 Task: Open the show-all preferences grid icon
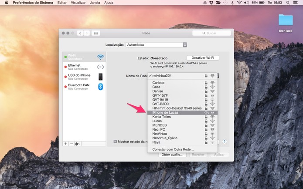[96, 33]
